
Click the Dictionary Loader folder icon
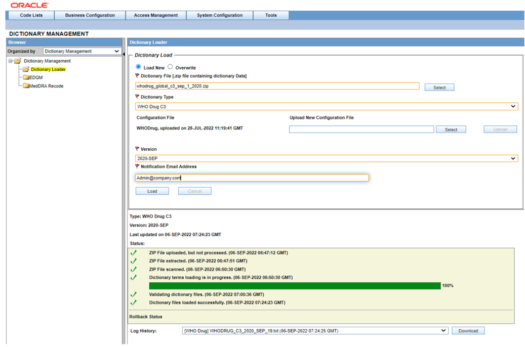point(26,69)
